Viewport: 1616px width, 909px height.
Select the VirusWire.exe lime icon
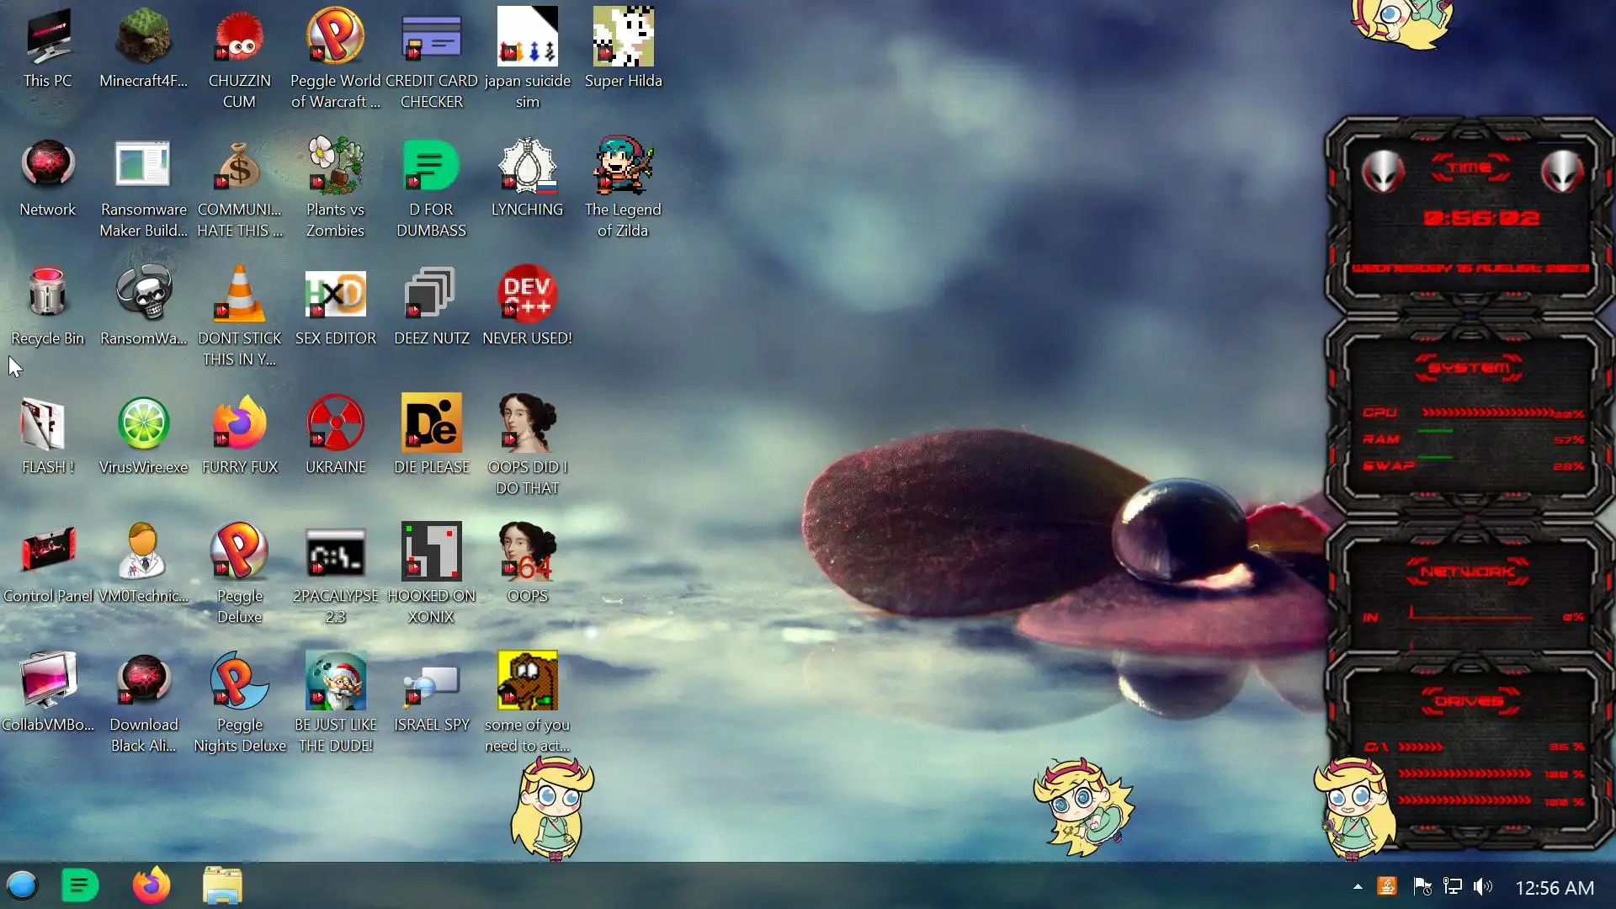point(143,423)
